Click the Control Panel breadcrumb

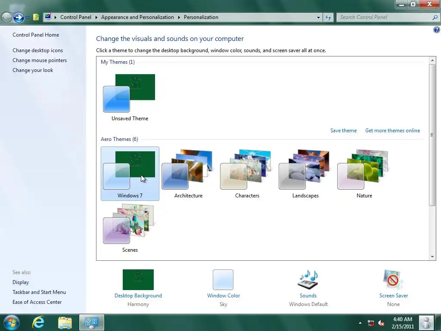(x=76, y=17)
